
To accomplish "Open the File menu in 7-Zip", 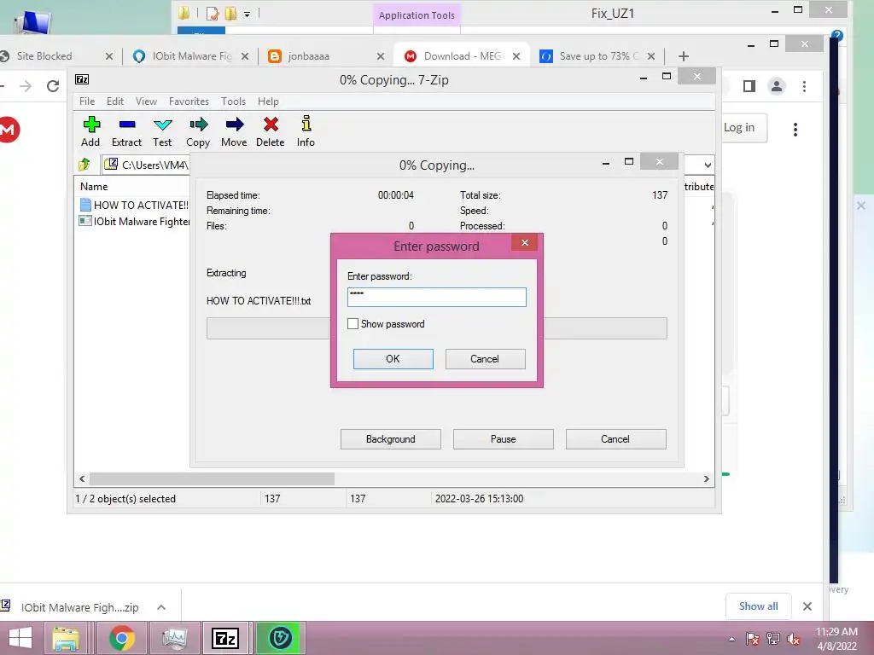I will (87, 101).
